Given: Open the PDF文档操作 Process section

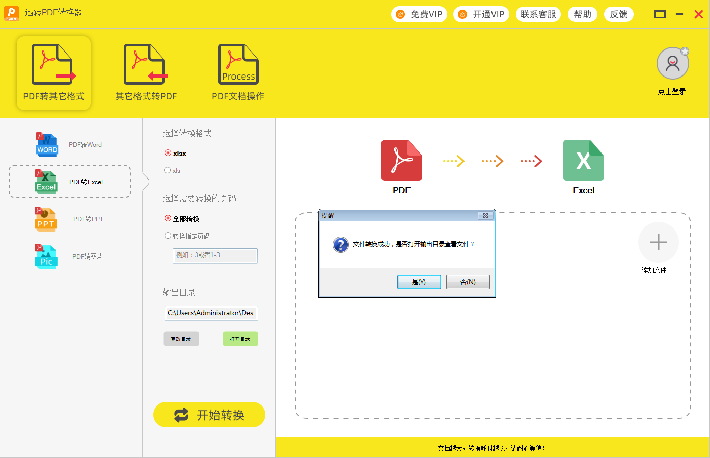Looking at the screenshot, I should pyautogui.click(x=238, y=73).
